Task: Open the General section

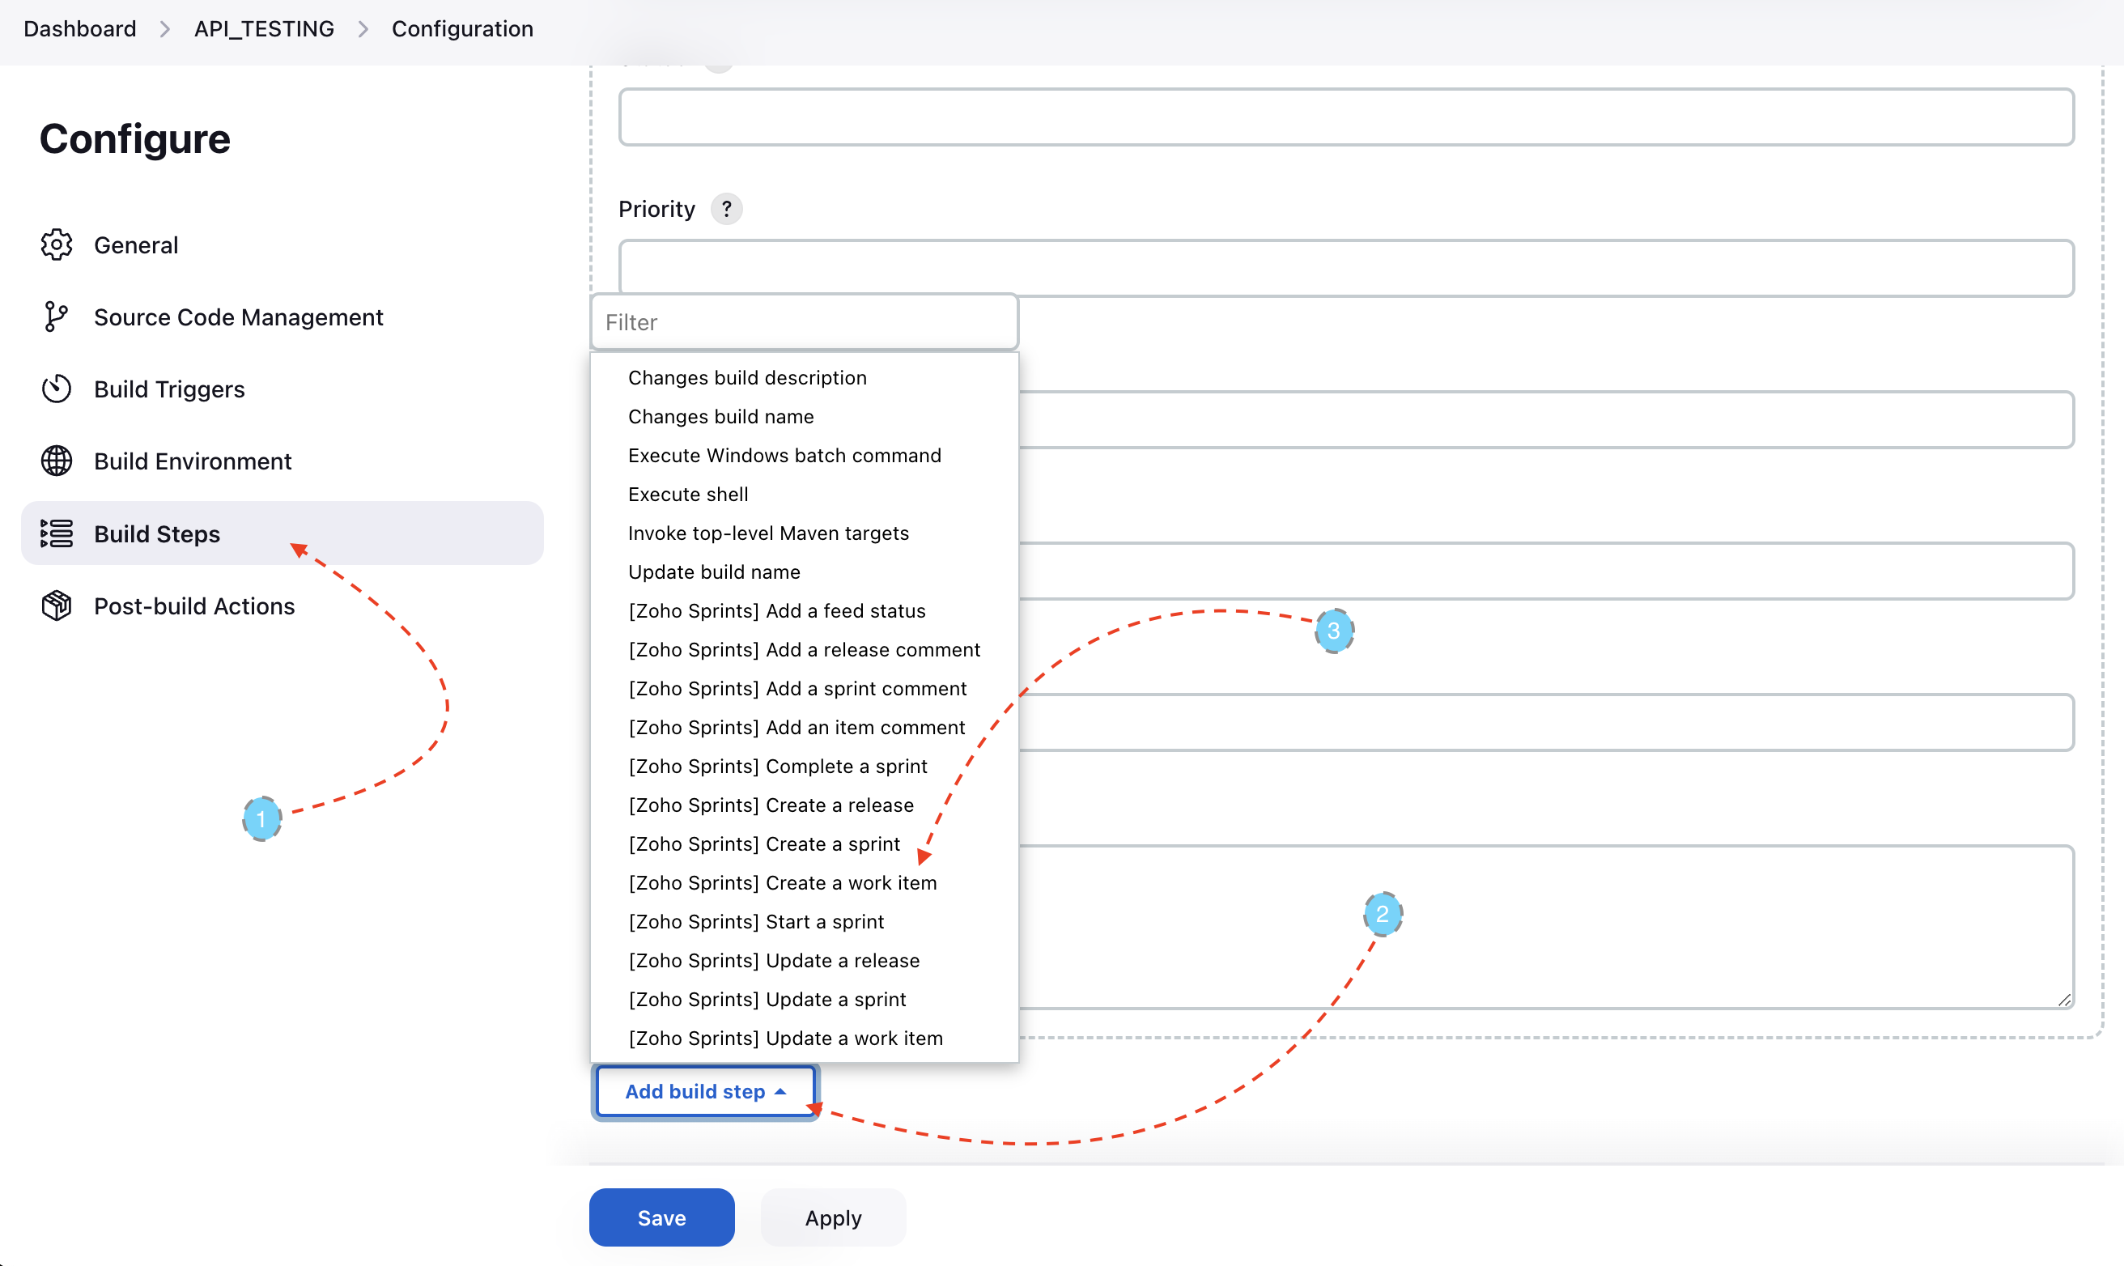Action: pos(282,244)
